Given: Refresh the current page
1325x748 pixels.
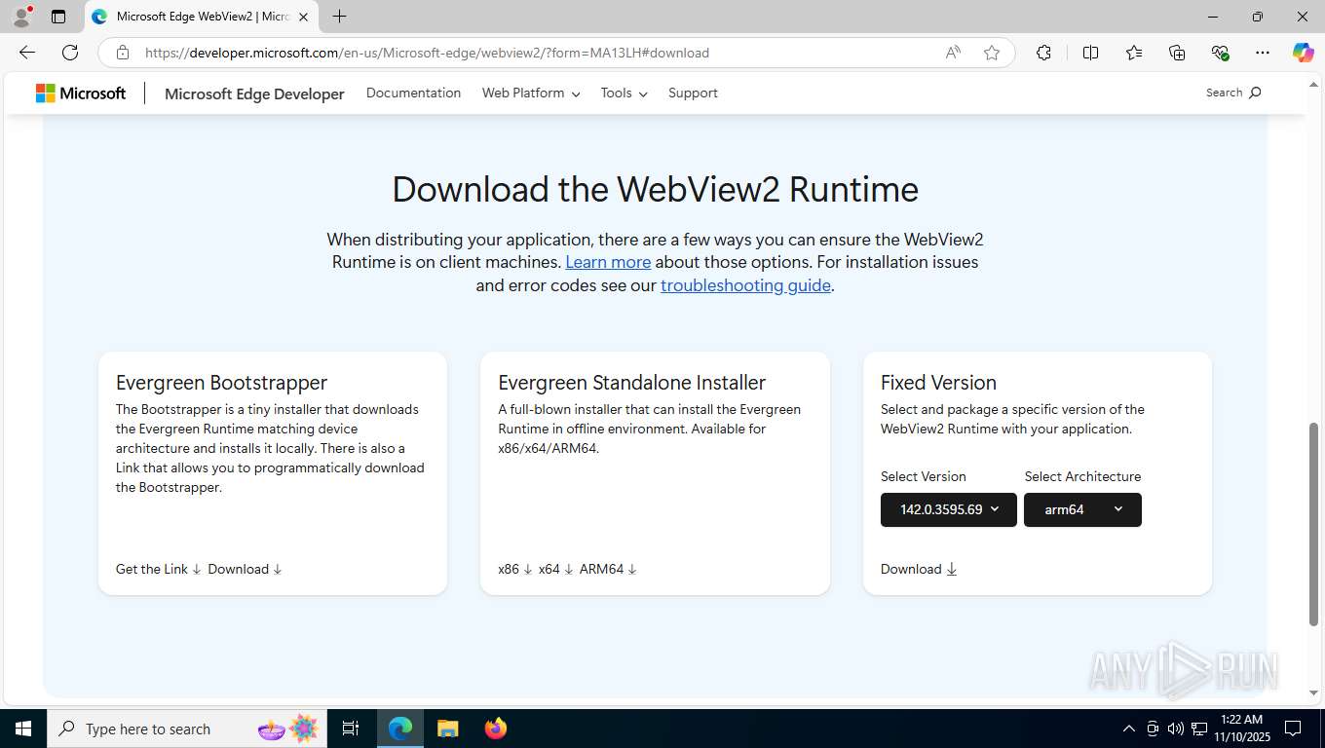Looking at the screenshot, I should 70,53.
